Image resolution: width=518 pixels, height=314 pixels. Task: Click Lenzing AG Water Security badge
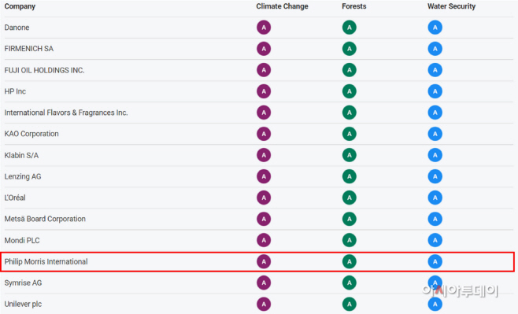[x=435, y=176]
